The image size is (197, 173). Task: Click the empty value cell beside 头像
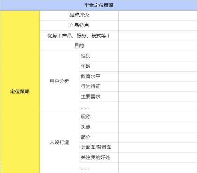[x=158, y=127]
